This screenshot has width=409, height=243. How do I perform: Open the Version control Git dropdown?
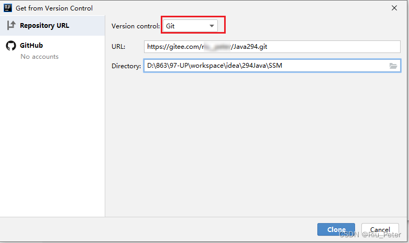(190, 26)
